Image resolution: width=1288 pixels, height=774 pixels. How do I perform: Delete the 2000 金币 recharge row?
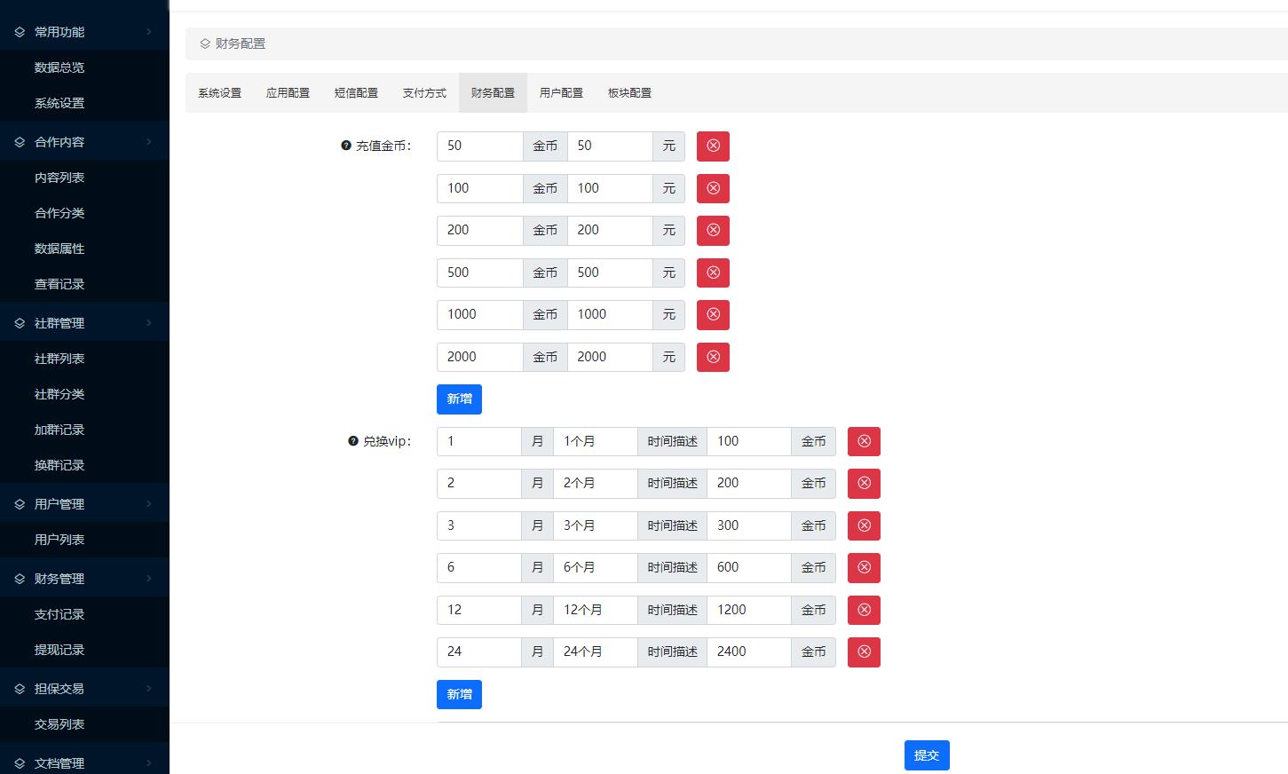713,357
